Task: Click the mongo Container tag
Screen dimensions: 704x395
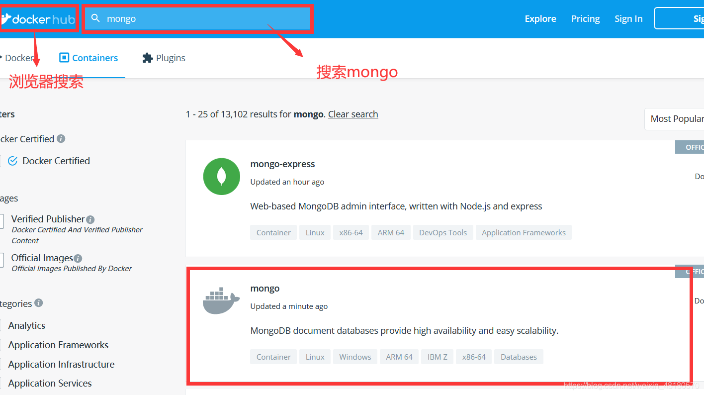Action: (273, 357)
